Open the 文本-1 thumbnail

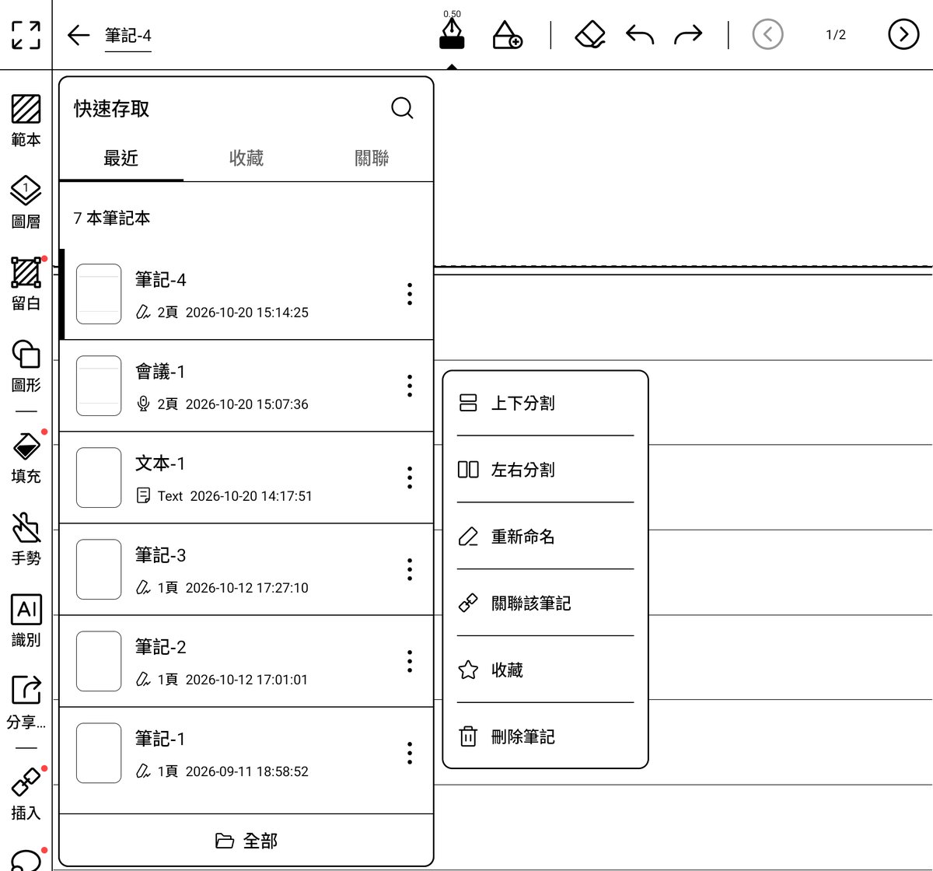pos(99,477)
